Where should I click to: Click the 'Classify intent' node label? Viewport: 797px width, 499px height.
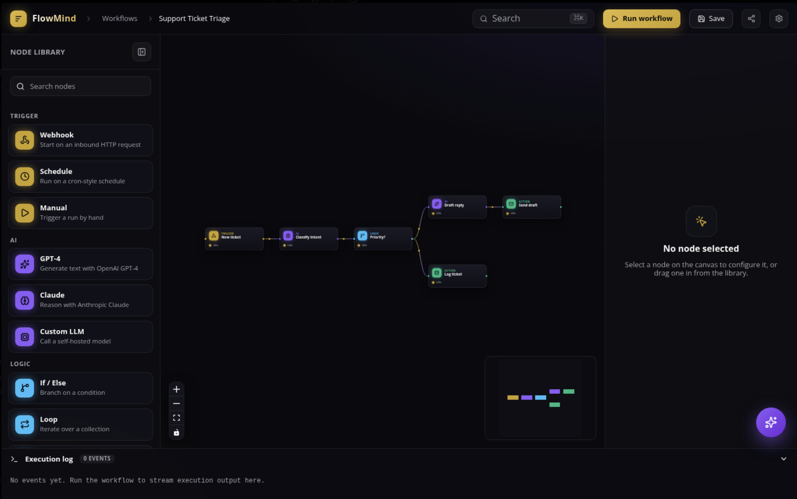click(308, 237)
